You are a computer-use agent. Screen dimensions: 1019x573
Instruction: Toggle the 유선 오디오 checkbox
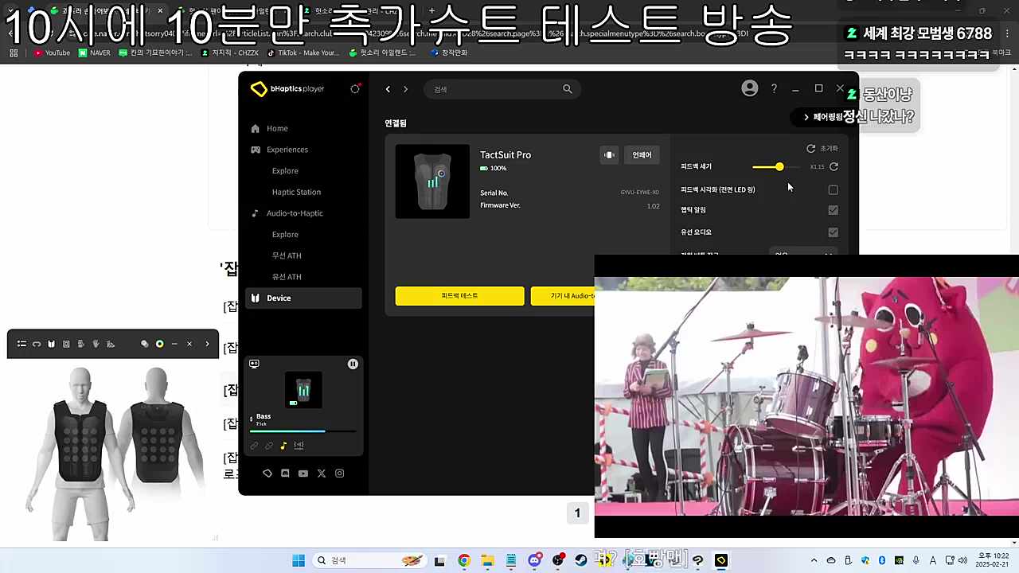[x=834, y=232]
